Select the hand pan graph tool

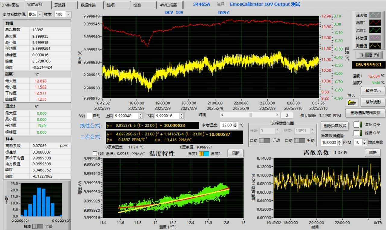tap(375, 55)
